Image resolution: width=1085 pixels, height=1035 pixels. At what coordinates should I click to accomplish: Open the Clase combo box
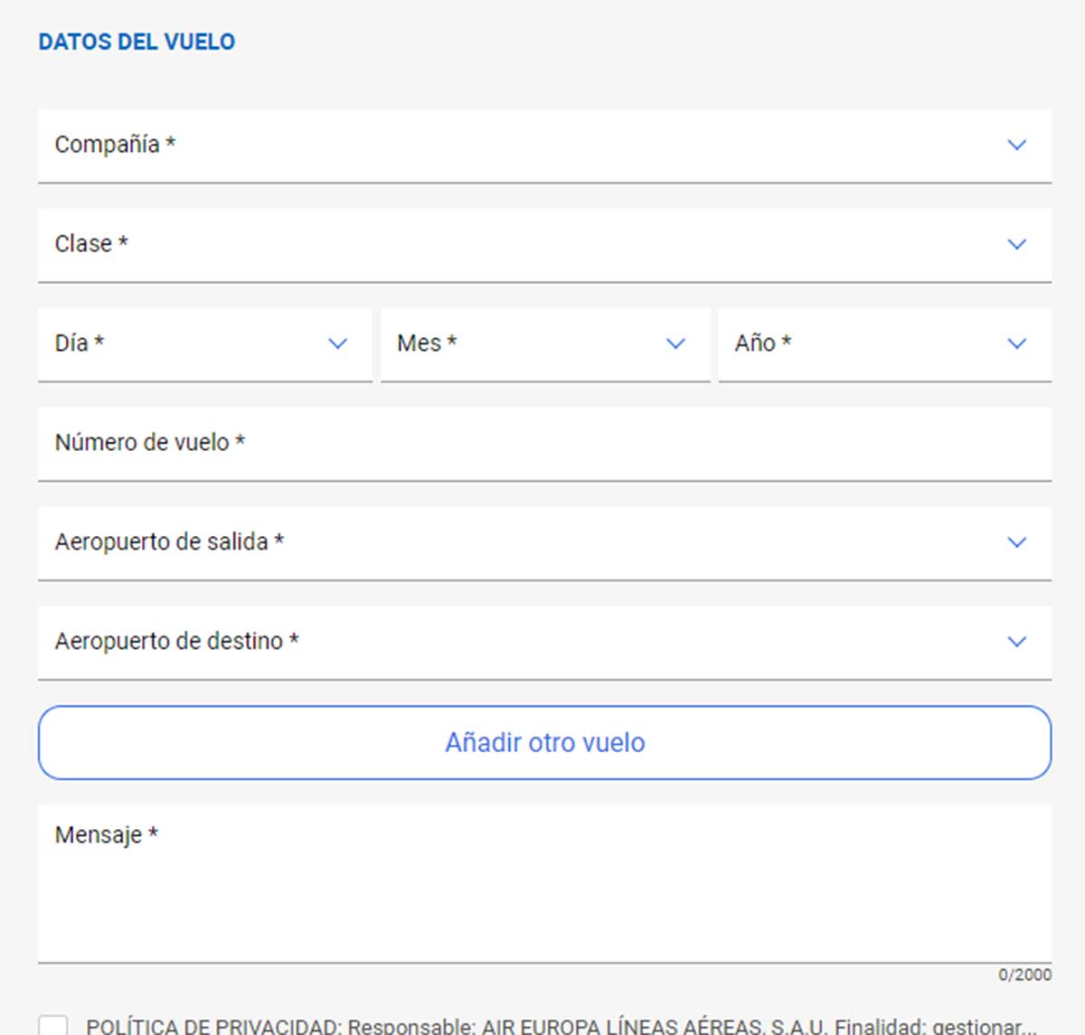tap(542, 244)
